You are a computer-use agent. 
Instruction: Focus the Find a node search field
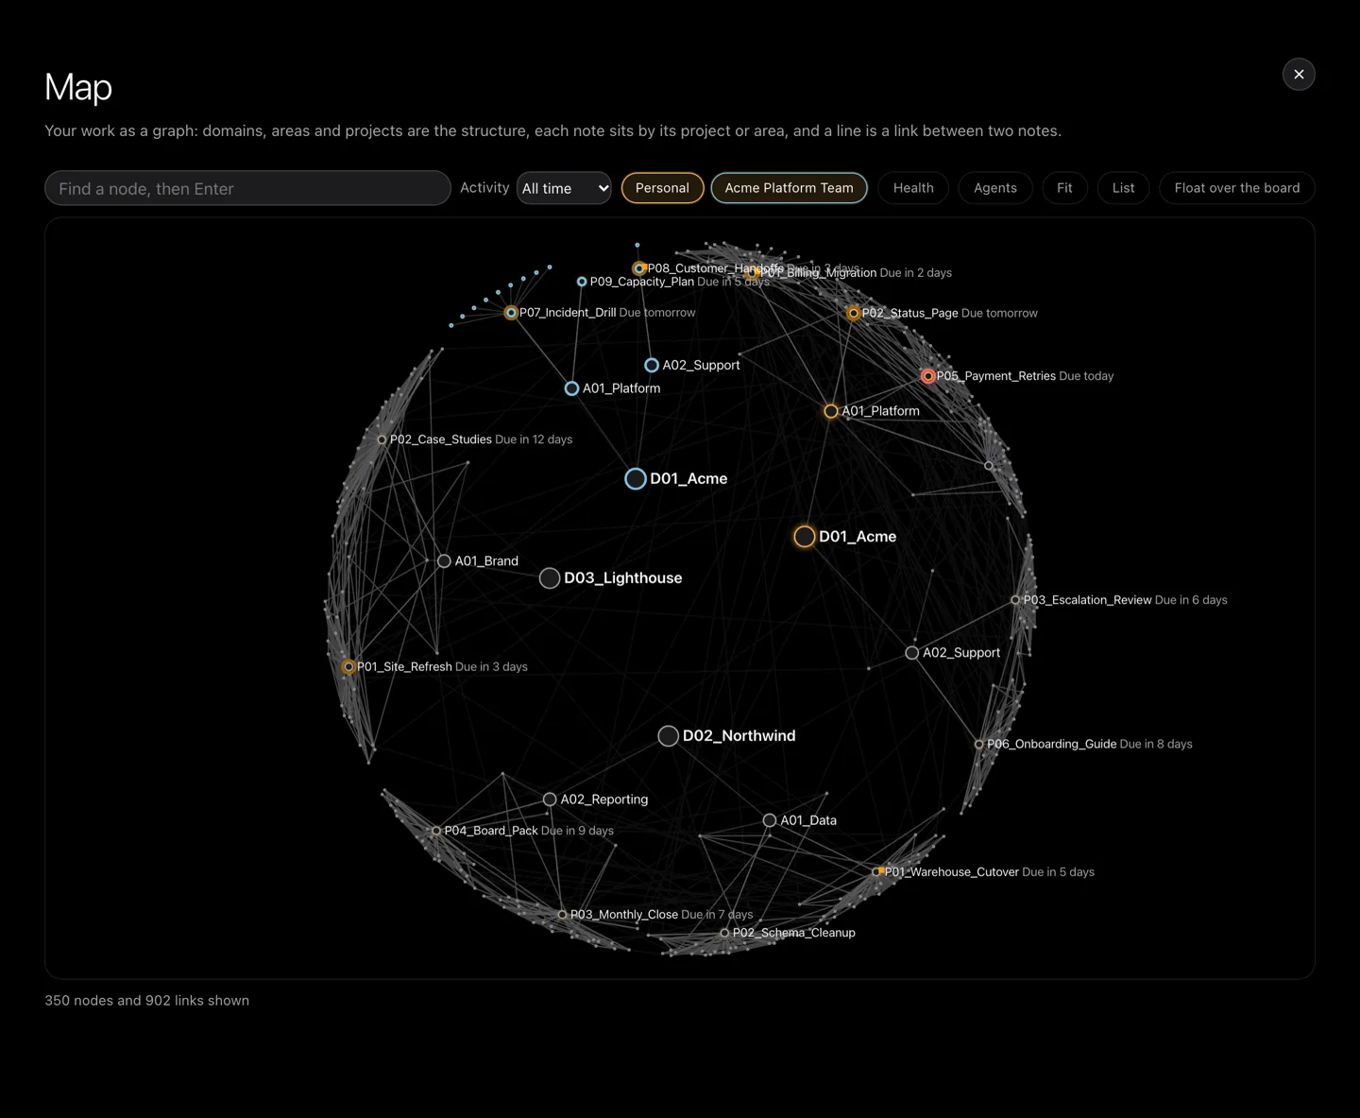[247, 188]
